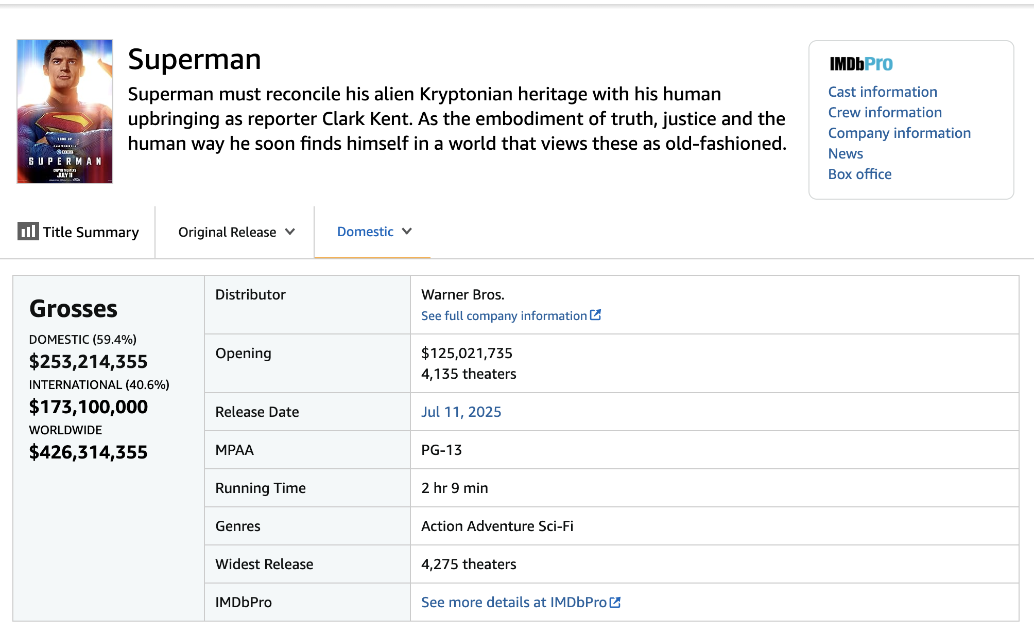1034x635 pixels.
Task: Click the MPAA row label
Action: click(x=234, y=450)
